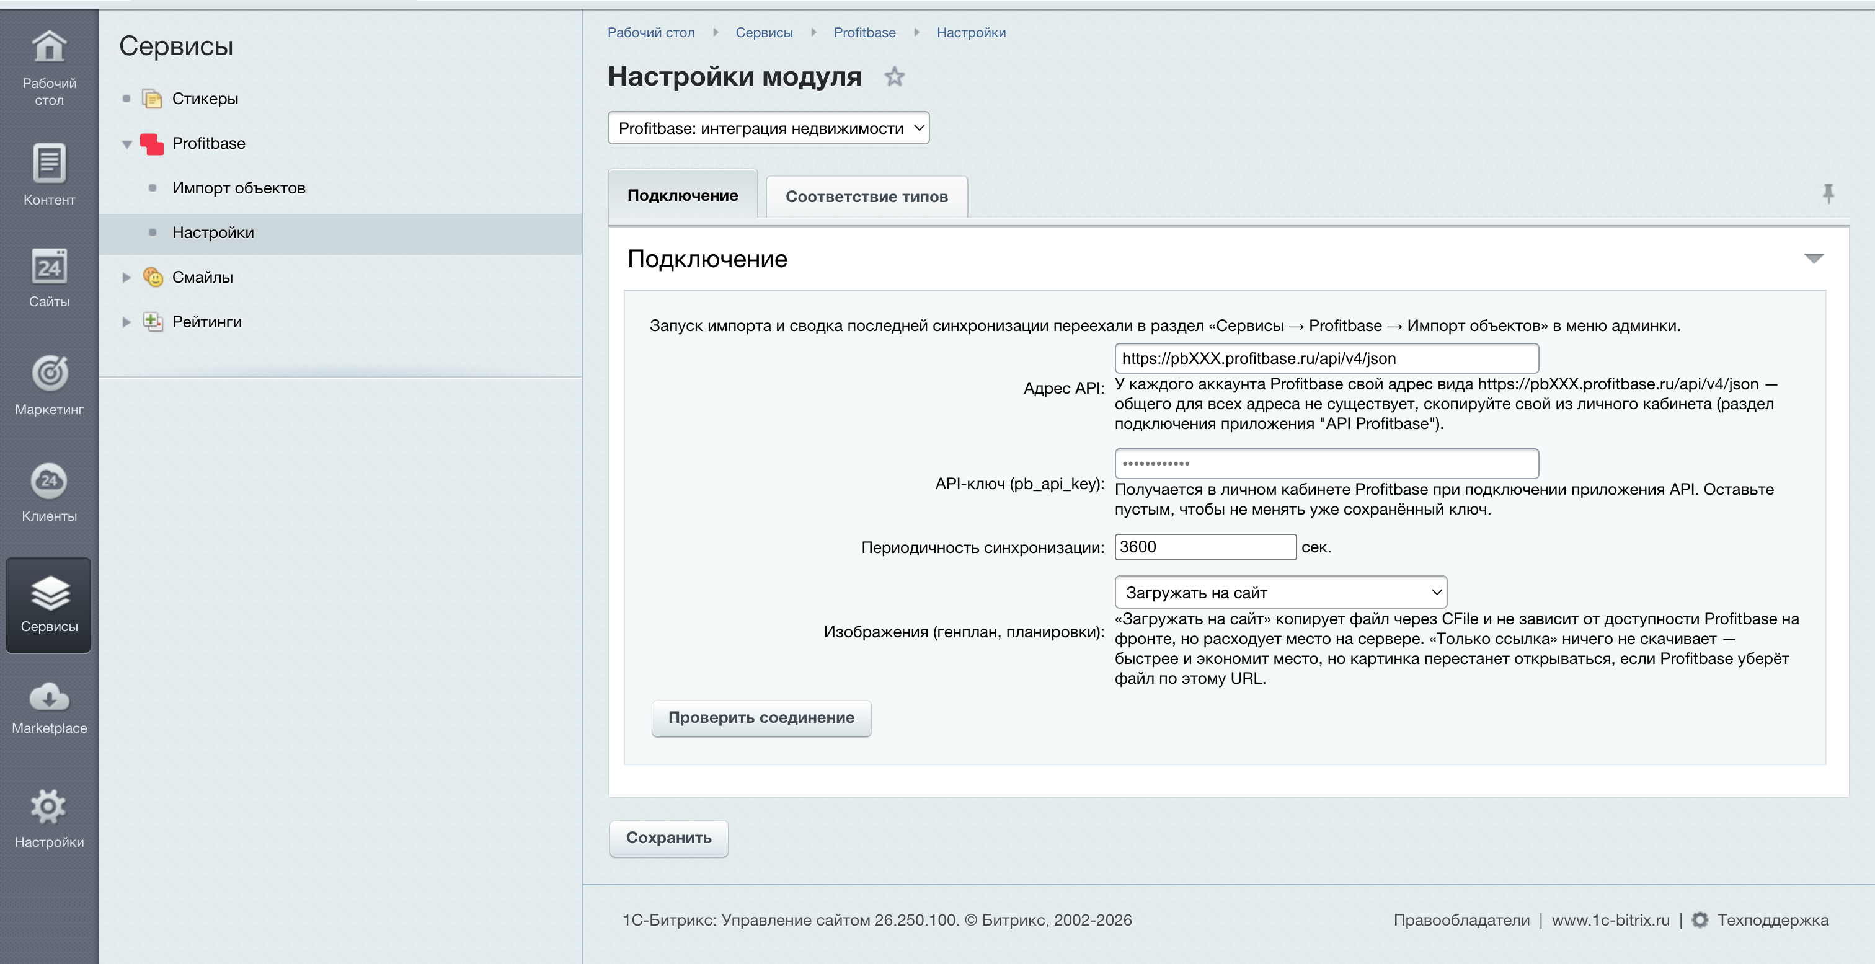Collapse the Подключение section arrow
The height and width of the screenshot is (964, 1875).
pyautogui.click(x=1814, y=259)
